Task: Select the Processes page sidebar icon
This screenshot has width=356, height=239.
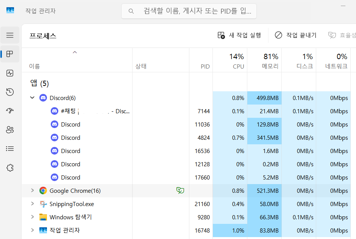Action: [x=10, y=54]
